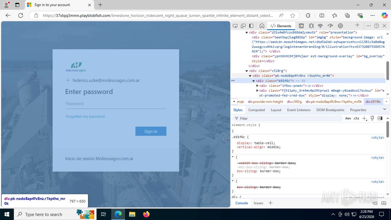
Task: Open the Issues drawer tab
Action: click(258, 203)
